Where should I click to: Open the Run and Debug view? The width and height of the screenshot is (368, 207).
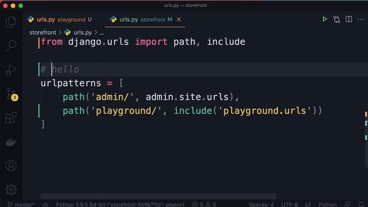tap(11, 70)
